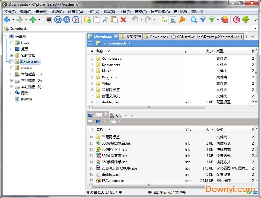Screen dimensions: 261x198
Task: Click the Hotlist target icon
Action: click(x=58, y=20)
